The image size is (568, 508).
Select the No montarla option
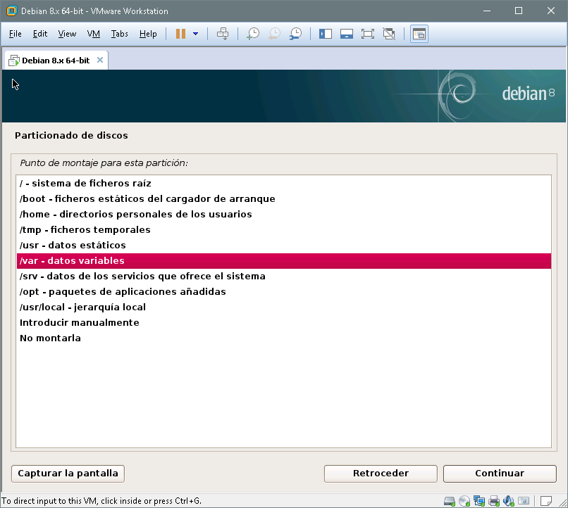(51, 338)
